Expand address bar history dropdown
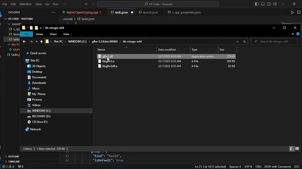The image size is (302, 169). (237, 42)
